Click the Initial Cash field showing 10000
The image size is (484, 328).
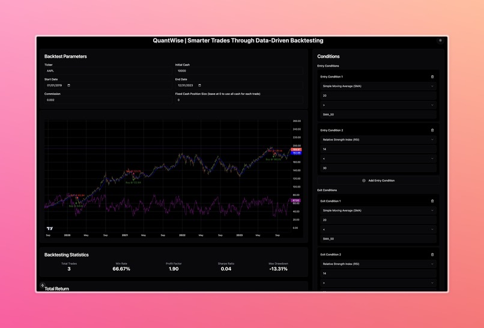point(239,71)
